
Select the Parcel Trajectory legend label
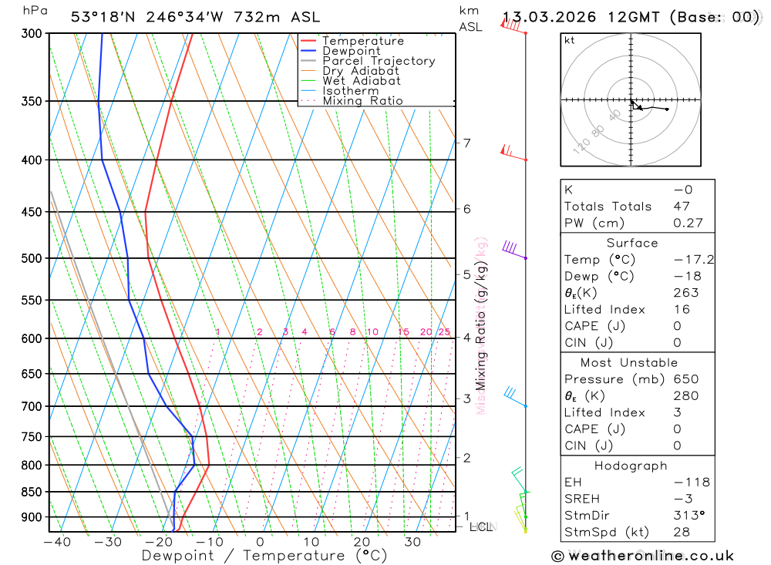(x=379, y=61)
